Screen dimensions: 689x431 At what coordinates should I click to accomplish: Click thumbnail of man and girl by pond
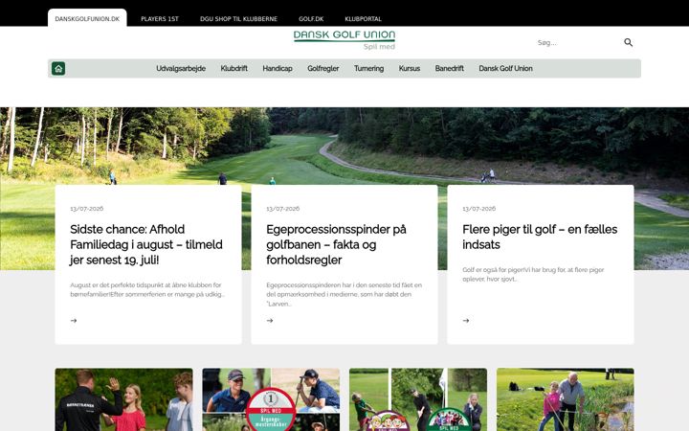566,399
